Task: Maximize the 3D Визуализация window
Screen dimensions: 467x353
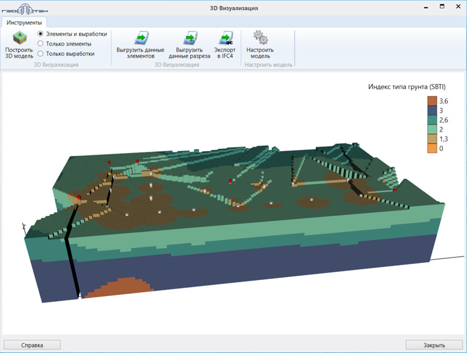Action: pyautogui.click(x=441, y=7)
